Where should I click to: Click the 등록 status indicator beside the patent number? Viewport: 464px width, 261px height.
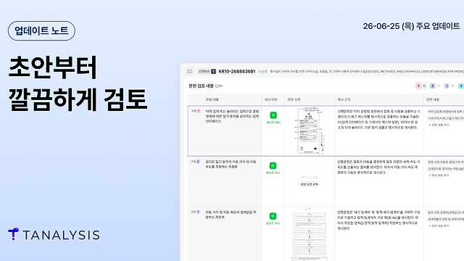coord(262,71)
